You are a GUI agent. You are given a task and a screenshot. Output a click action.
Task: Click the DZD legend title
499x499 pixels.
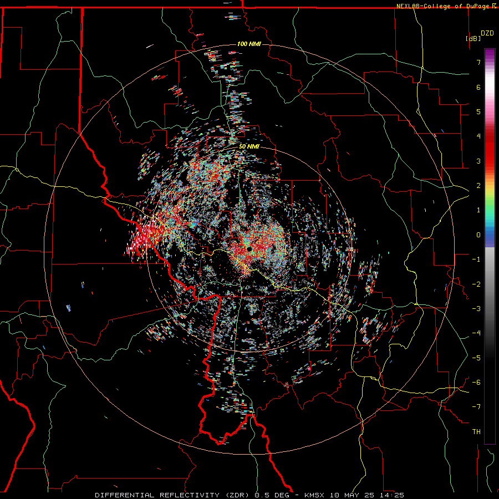pos(487,33)
